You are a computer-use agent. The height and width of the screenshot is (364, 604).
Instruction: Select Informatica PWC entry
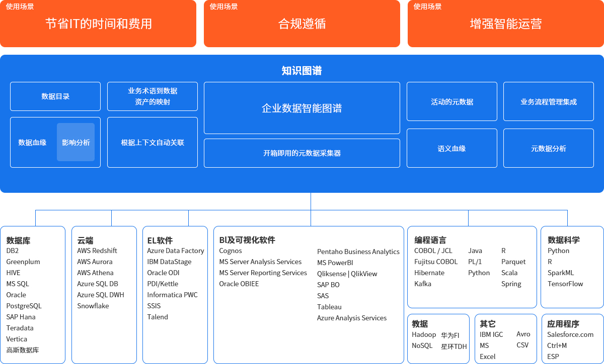coord(172,295)
